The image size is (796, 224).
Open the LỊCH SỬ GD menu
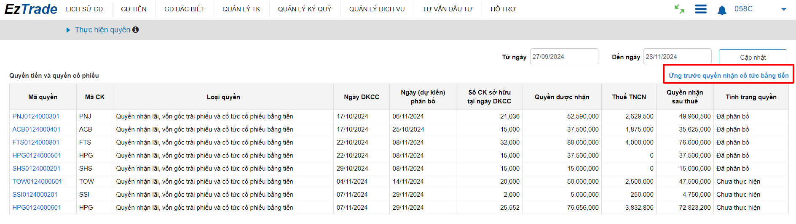84,9
